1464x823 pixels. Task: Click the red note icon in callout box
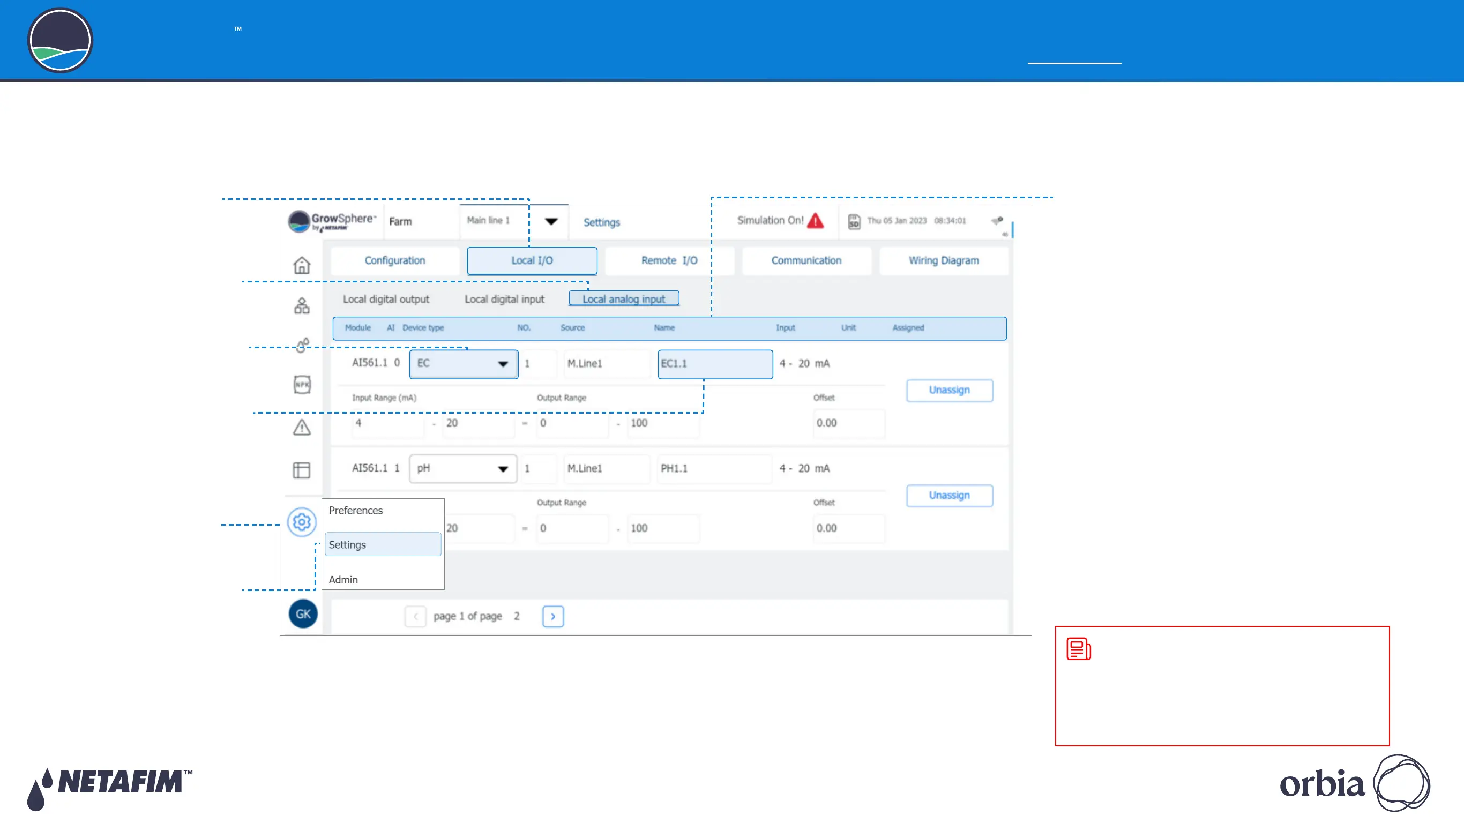click(x=1079, y=649)
